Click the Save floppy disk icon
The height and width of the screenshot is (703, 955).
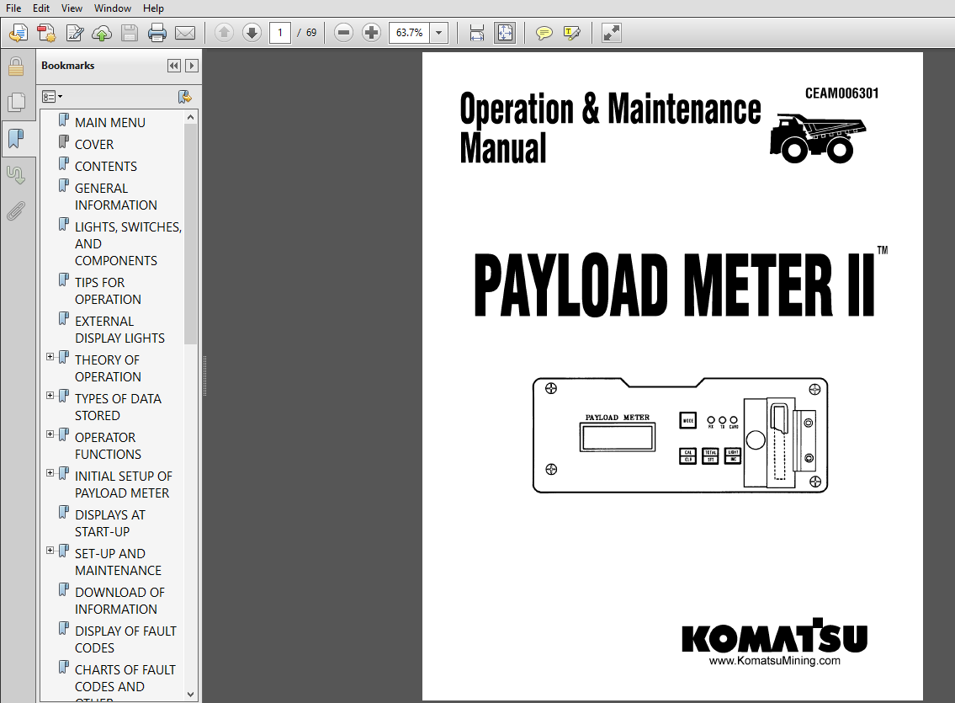(129, 33)
